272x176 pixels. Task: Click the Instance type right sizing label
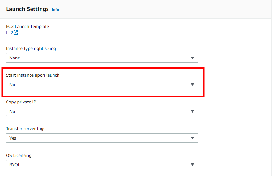31,48
